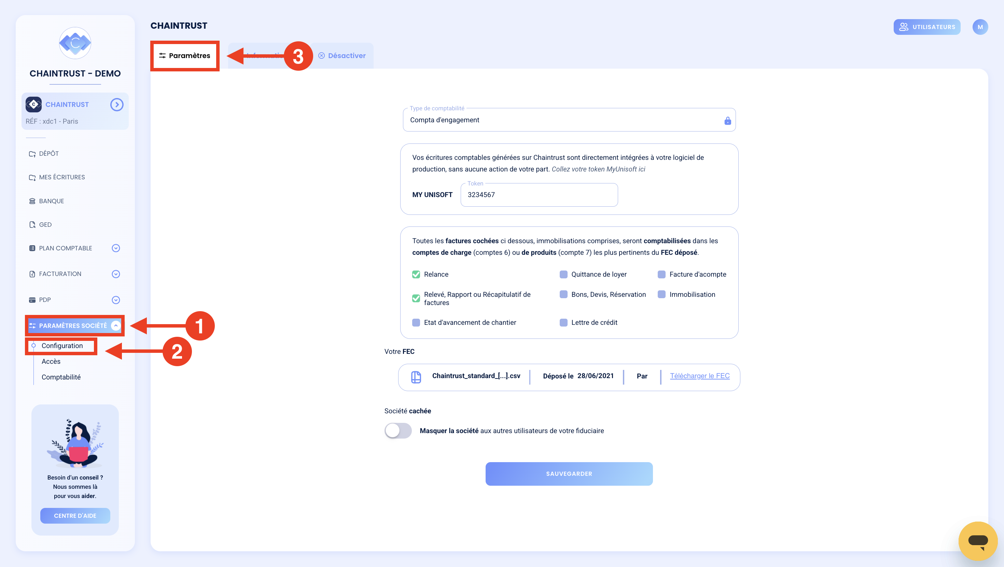Viewport: 1004px width, 567px height.
Task: Open the user avatar M menu
Action: click(x=980, y=27)
